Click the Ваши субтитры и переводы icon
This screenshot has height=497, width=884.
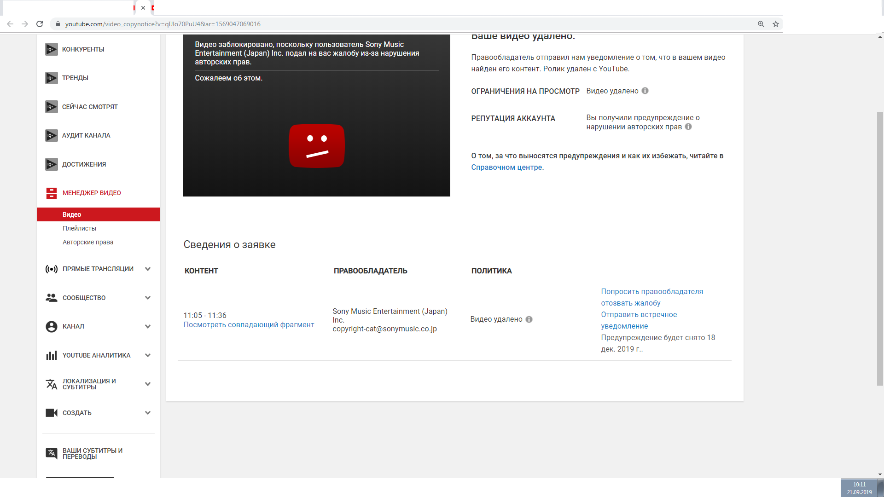coord(52,453)
